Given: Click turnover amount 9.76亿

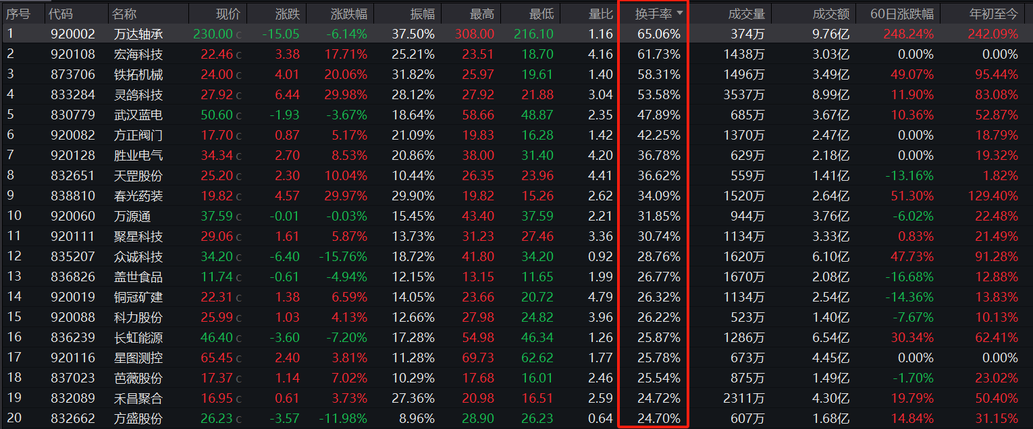Looking at the screenshot, I should 830,34.
